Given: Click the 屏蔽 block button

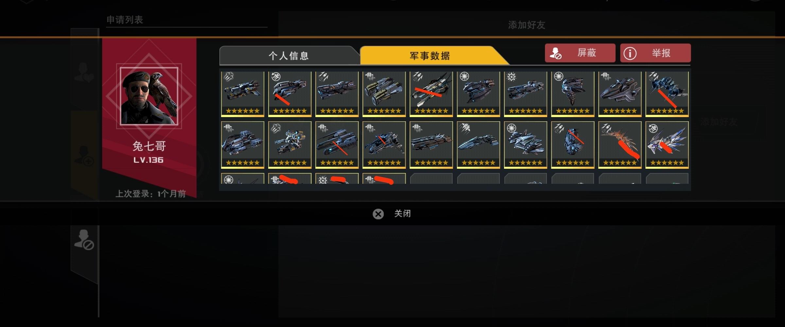Looking at the screenshot, I should (580, 53).
